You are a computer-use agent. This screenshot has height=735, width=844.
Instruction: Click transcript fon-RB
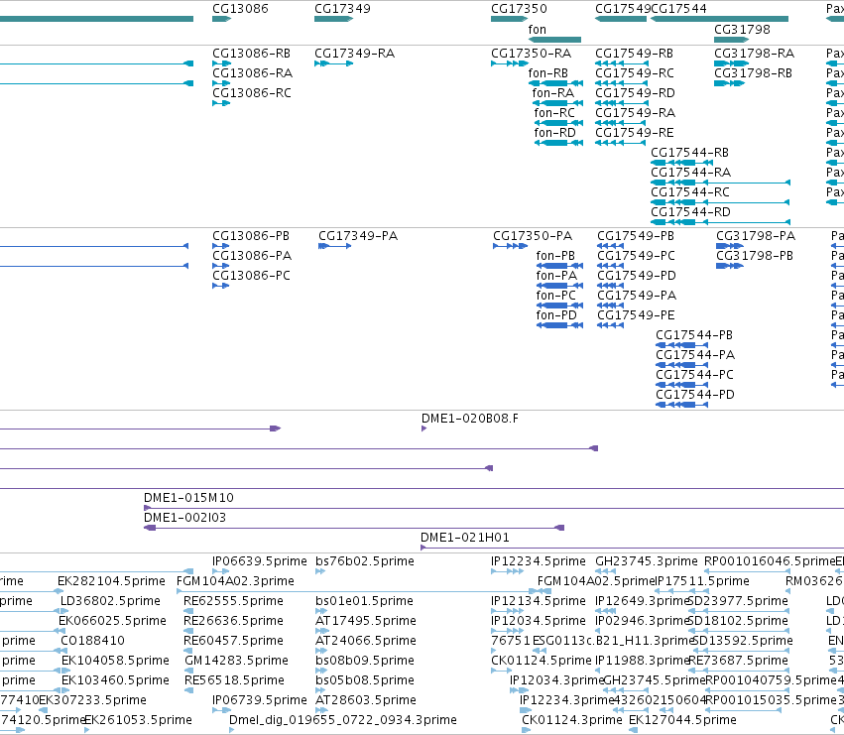[547, 73]
